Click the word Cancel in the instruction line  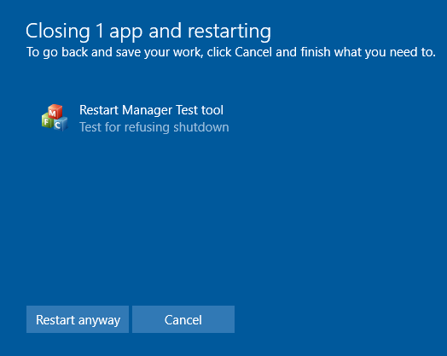pyautogui.click(x=253, y=52)
